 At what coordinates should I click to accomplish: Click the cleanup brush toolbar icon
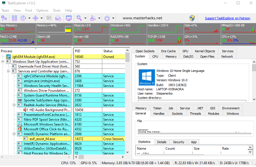93,18
